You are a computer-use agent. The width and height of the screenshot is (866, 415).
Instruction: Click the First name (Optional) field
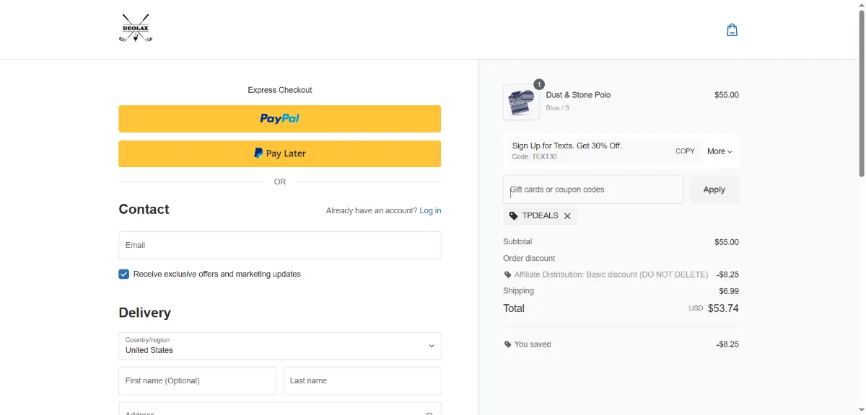tap(198, 381)
